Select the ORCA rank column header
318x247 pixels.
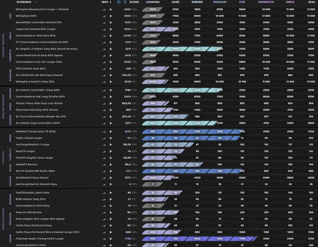coord(290,2)
